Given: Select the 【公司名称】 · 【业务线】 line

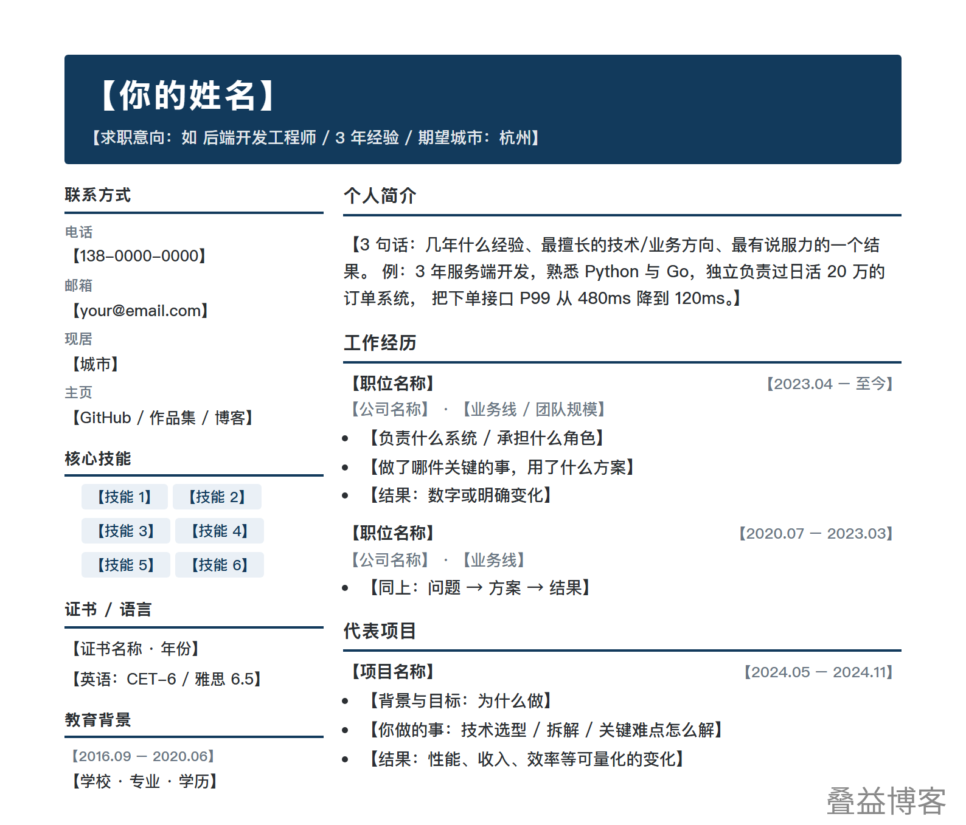Looking at the screenshot, I should tap(438, 560).
